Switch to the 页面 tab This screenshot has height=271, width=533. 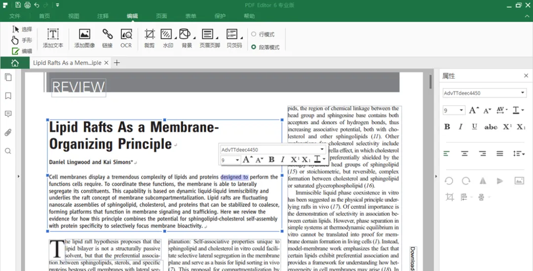[161, 16]
